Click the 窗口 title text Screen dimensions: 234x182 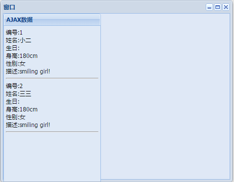pos(9,7)
